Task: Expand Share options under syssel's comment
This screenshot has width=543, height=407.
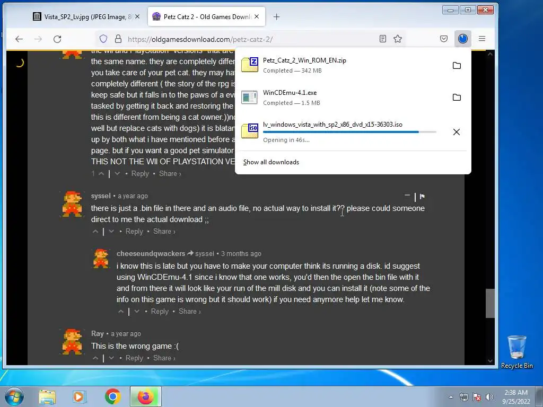Action: pyautogui.click(x=164, y=232)
